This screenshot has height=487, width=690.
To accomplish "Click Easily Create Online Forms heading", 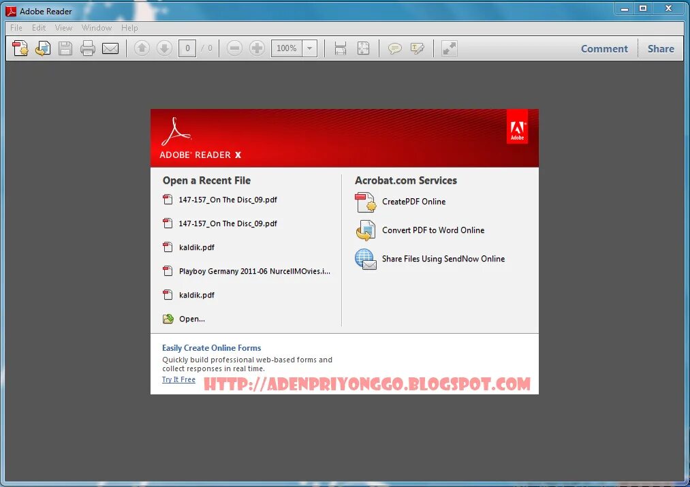I will (212, 348).
